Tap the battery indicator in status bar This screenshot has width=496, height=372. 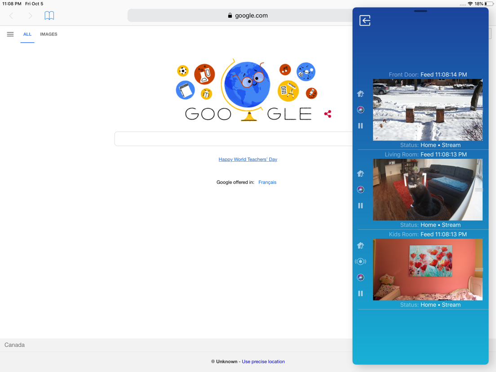point(489,4)
